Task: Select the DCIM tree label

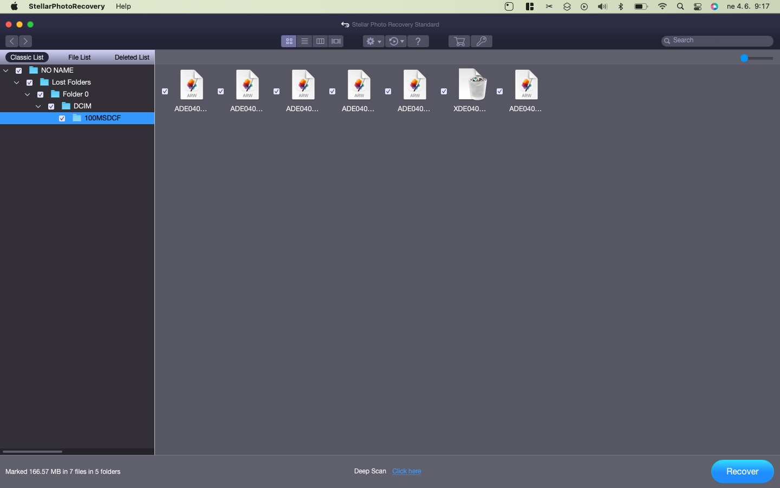Action: pos(82,106)
